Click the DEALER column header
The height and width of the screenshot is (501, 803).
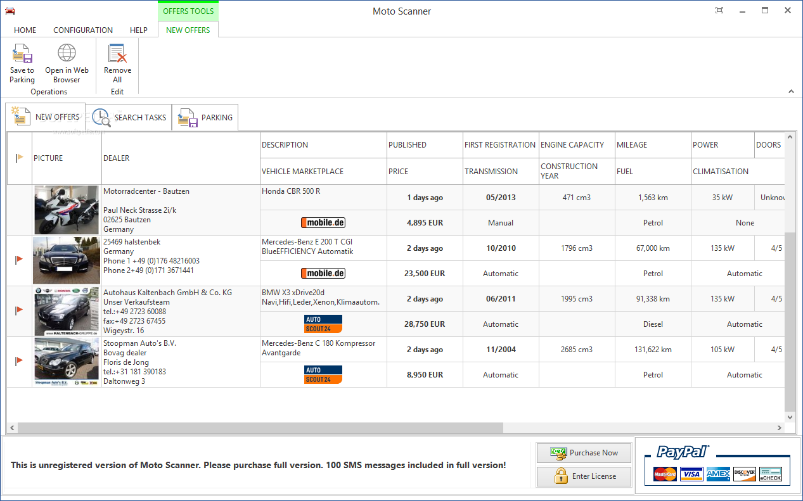coord(181,158)
